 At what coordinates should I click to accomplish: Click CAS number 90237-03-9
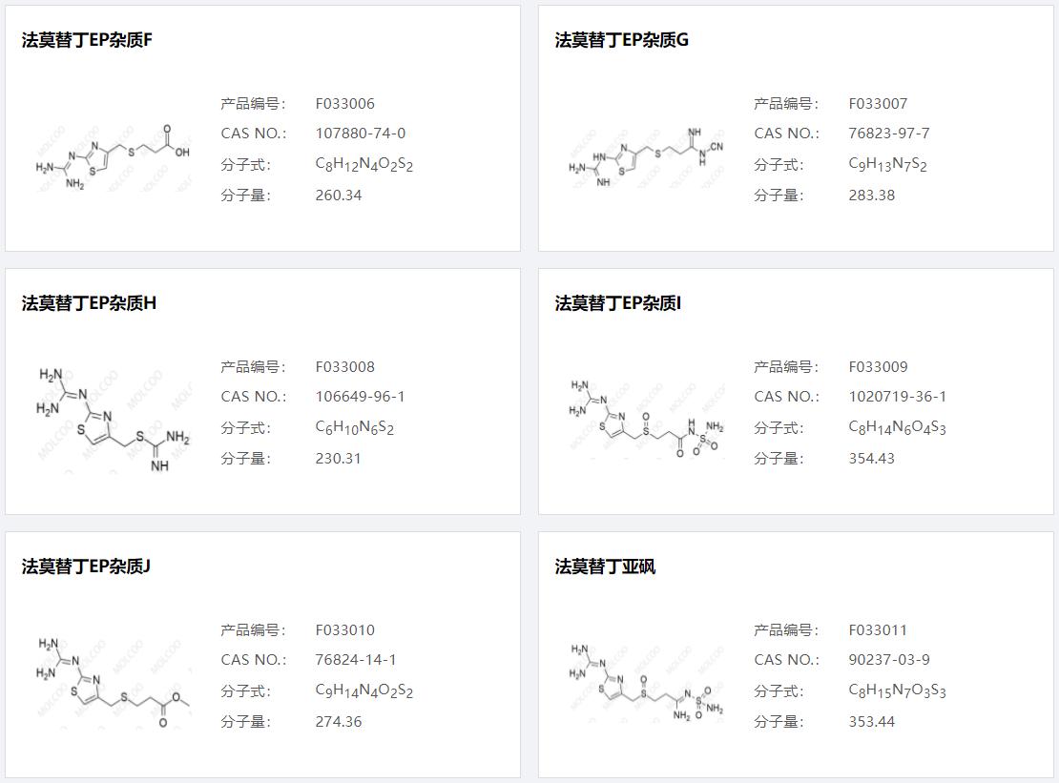[888, 660]
